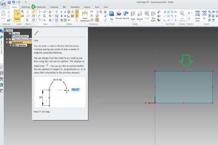Open the Pattern command in ribbon
This screenshot has width=218, height=145.
pyautogui.click(x=189, y=13)
